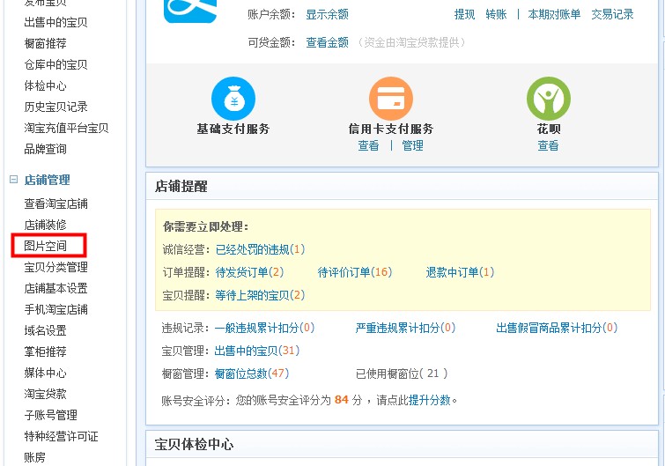Open 手机淘宝店铺
This screenshot has height=466, width=665.
56,309
